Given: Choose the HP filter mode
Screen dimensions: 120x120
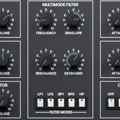Looking at the screenshot, I should point(82,103).
